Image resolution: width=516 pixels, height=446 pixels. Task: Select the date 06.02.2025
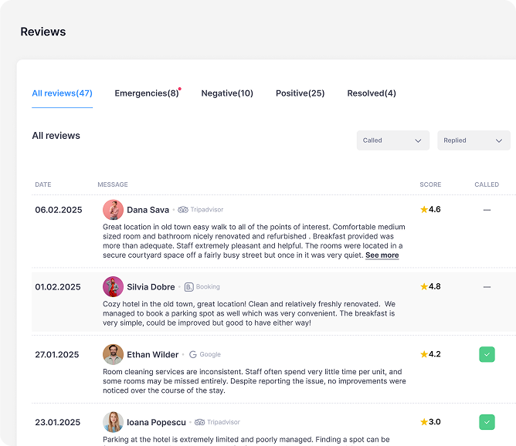pyautogui.click(x=59, y=210)
